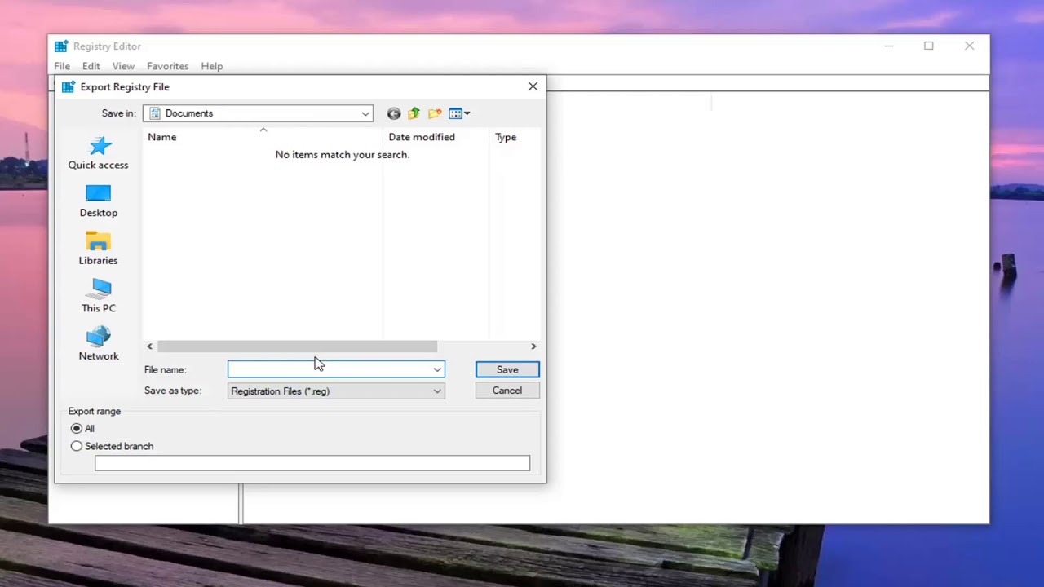
Task: Open Quick access in the sidebar
Action: coord(98,152)
